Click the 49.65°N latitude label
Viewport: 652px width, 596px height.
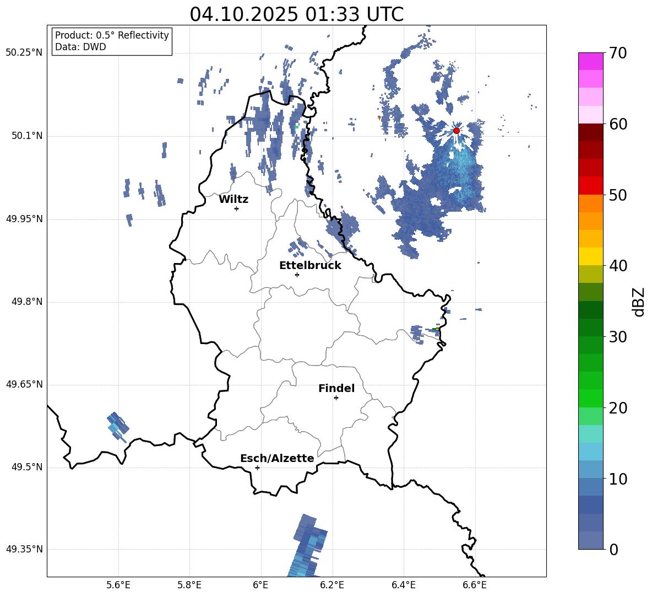click(x=24, y=384)
